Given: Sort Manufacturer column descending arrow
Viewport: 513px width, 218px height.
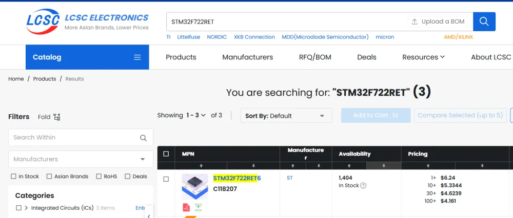Looking at the screenshot, I should click(319, 165).
